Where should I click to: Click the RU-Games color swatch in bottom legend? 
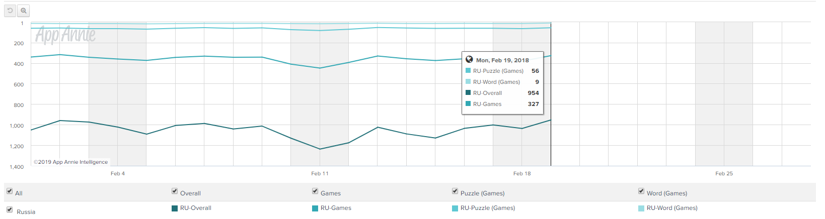click(x=315, y=208)
